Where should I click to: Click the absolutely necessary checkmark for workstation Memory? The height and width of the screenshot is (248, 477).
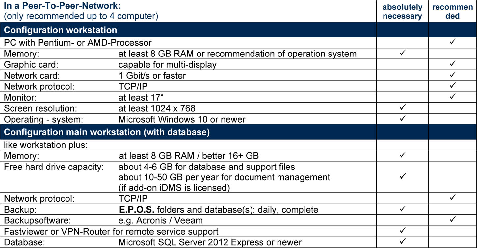pos(403,53)
